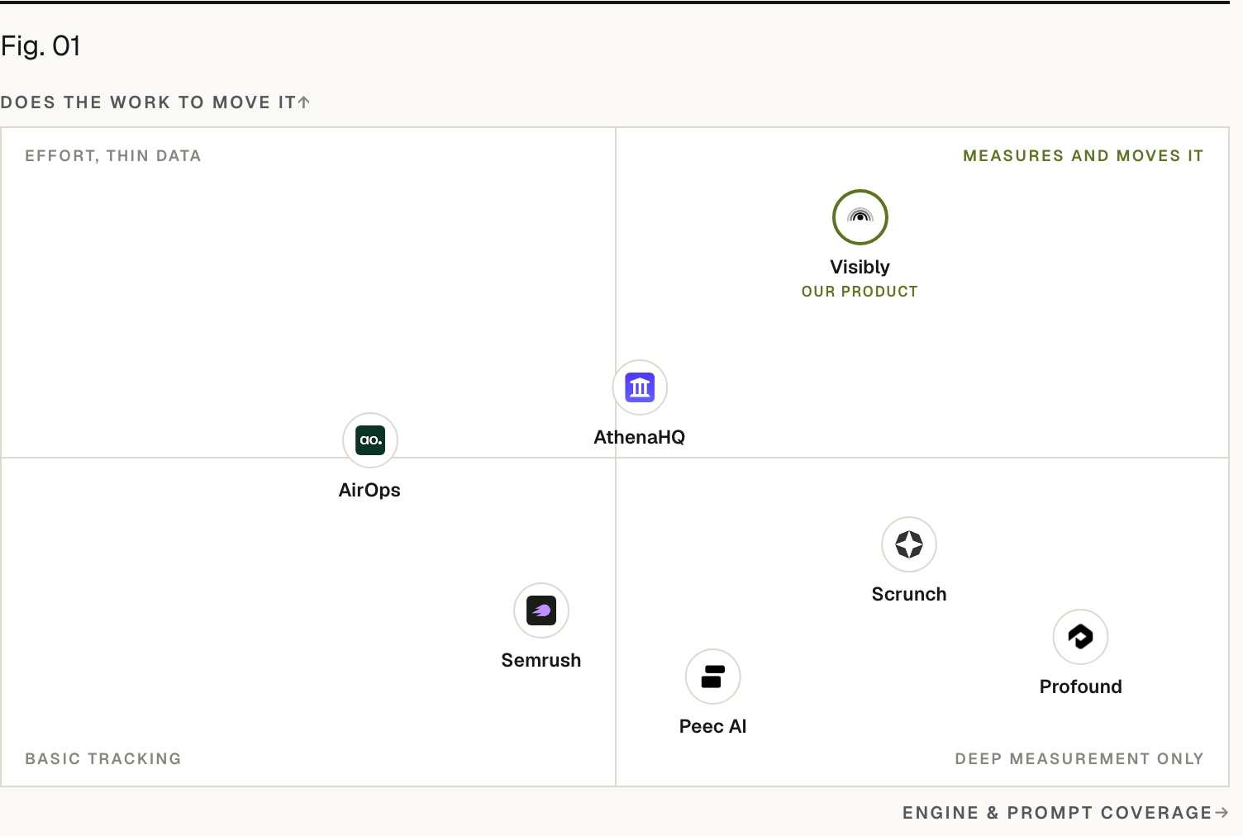Viewport: 1243px width, 836px height.
Task: Click the 'Visibly' name label
Action: tap(860, 267)
